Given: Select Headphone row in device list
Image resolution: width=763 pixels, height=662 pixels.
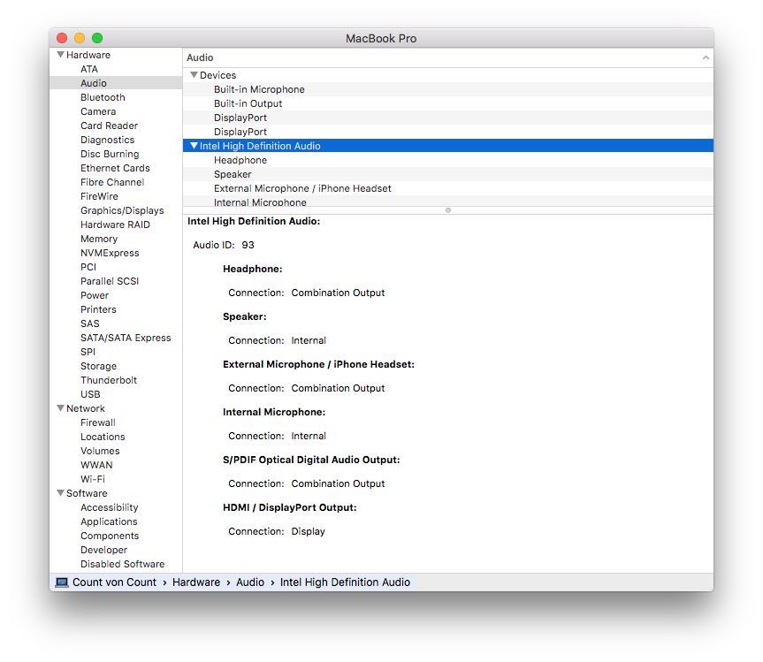Looking at the screenshot, I should coord(448,160).
